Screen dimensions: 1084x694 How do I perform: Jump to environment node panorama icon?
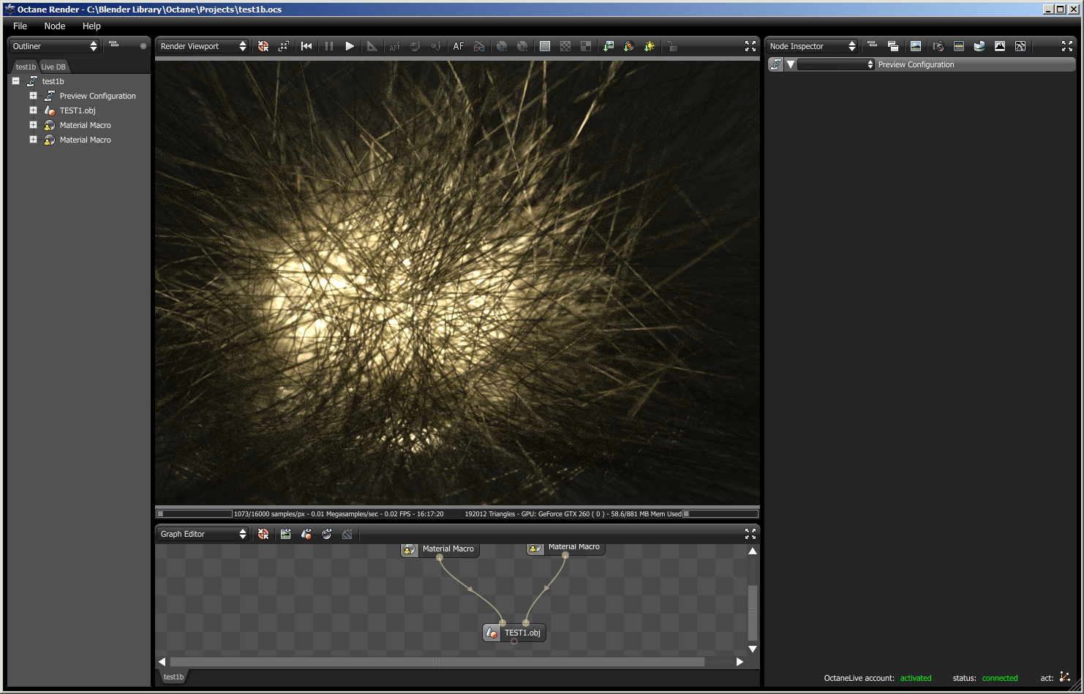pyautogui.click(x=979, y=46)
